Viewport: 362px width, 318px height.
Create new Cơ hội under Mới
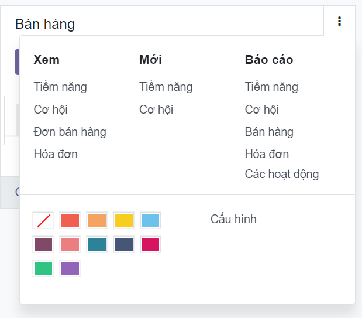(x=156, y=110)
